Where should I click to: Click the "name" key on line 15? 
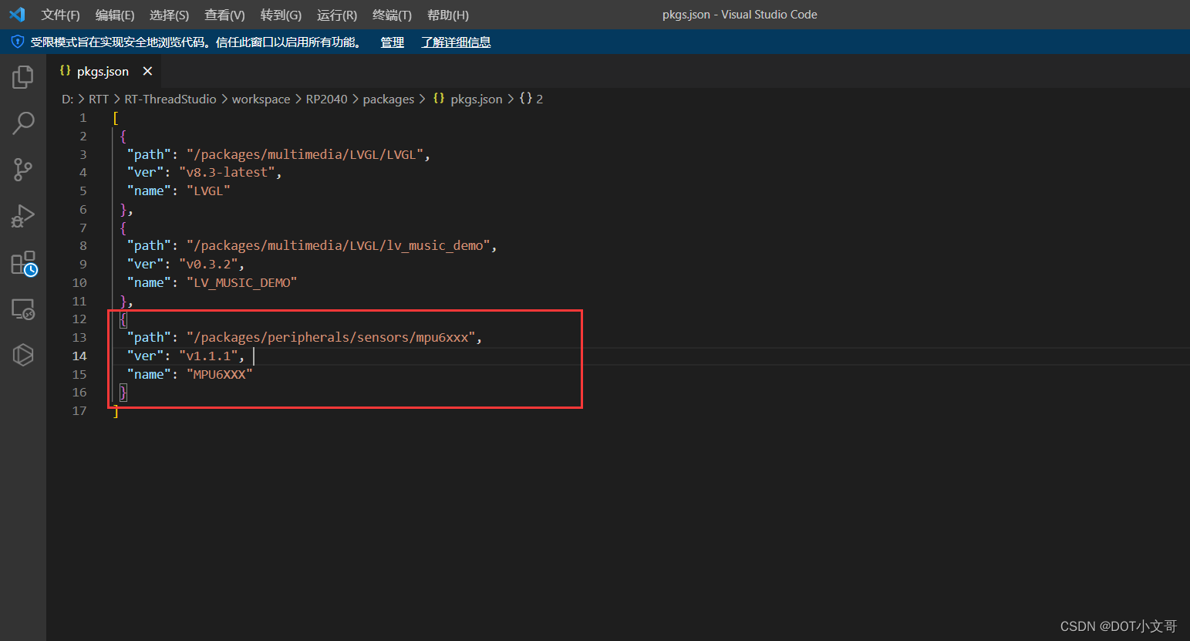click(x=149, y=375)
